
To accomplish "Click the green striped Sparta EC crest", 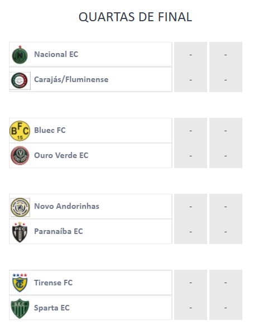I will coord(20,308).
